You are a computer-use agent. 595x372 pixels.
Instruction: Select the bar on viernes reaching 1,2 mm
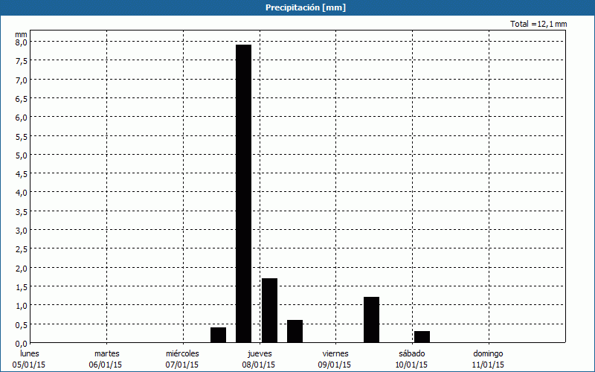tap(371, 320)
